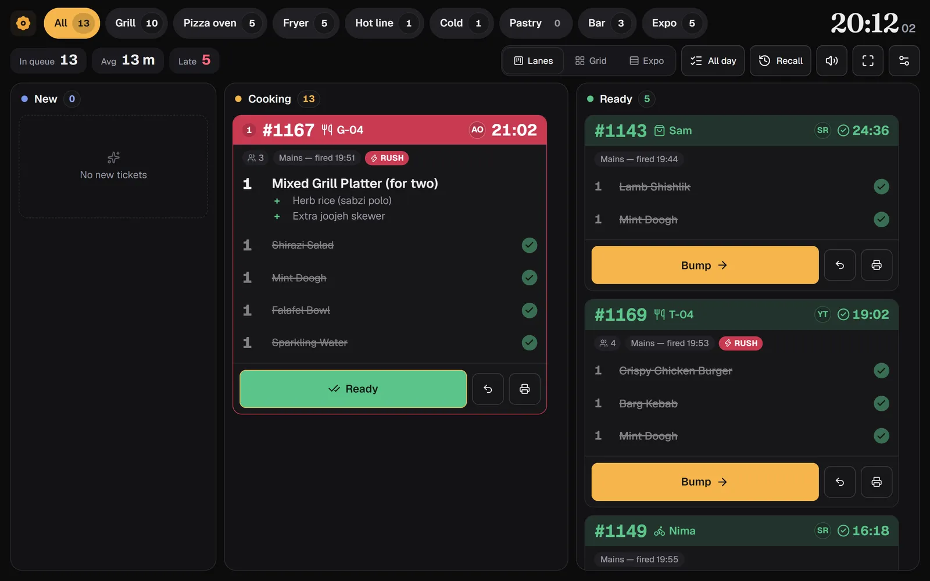Enter fullscreen mode
Image resolution: width=930 pixels, height=581 pixels.
pyautogui.click(x=868, y=60)
